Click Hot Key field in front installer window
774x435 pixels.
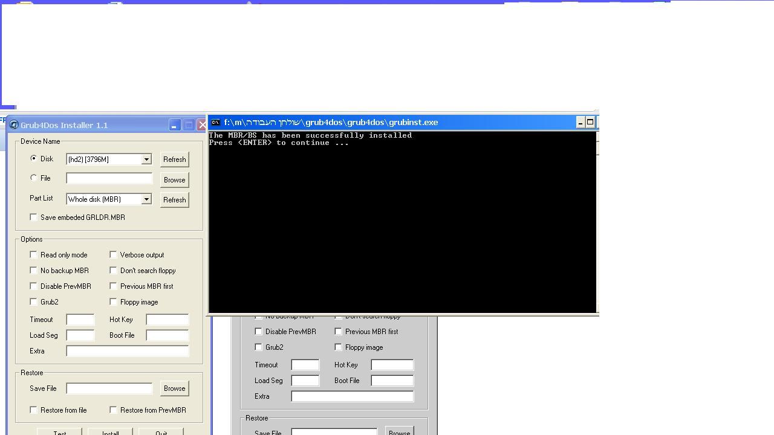coord(167,320)
